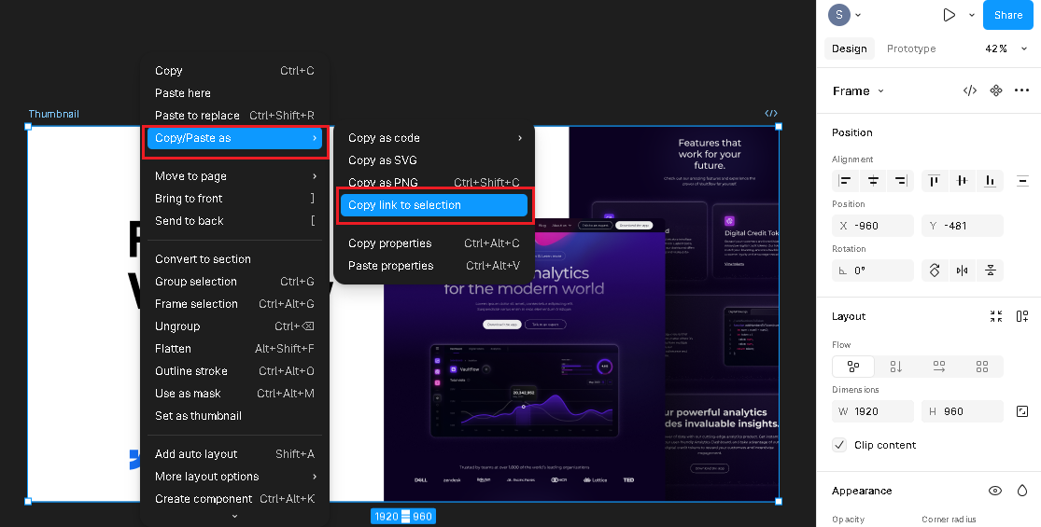
Task: Click the Share button
Action: click(x=1007, y=15)
